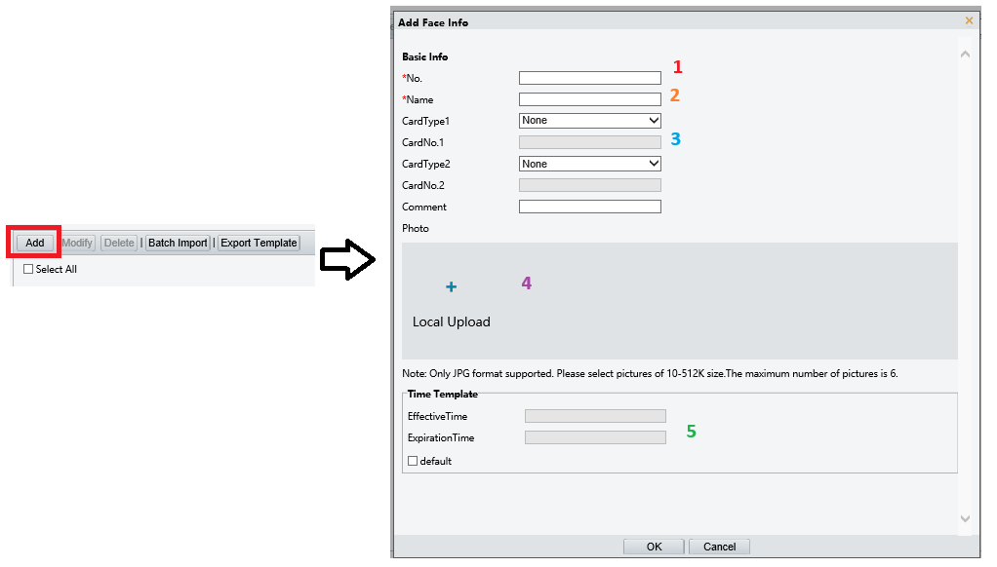Click the Add button
This screenshot has width=997, height=567.
[x=35, y=243]
